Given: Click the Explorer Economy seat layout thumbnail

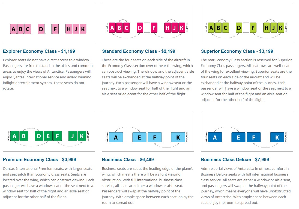Looking at the screenshot, I should click(49, 24).
